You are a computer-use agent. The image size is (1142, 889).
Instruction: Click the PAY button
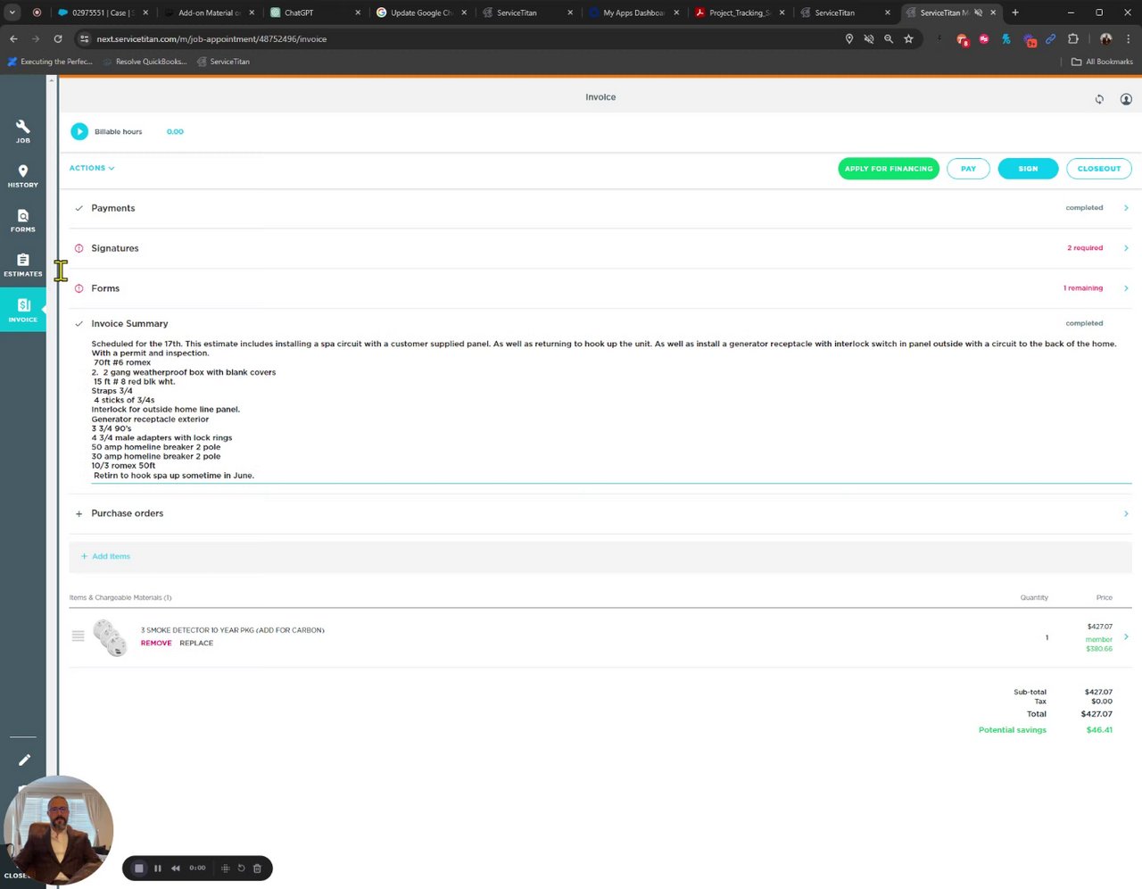coord(968,169)
